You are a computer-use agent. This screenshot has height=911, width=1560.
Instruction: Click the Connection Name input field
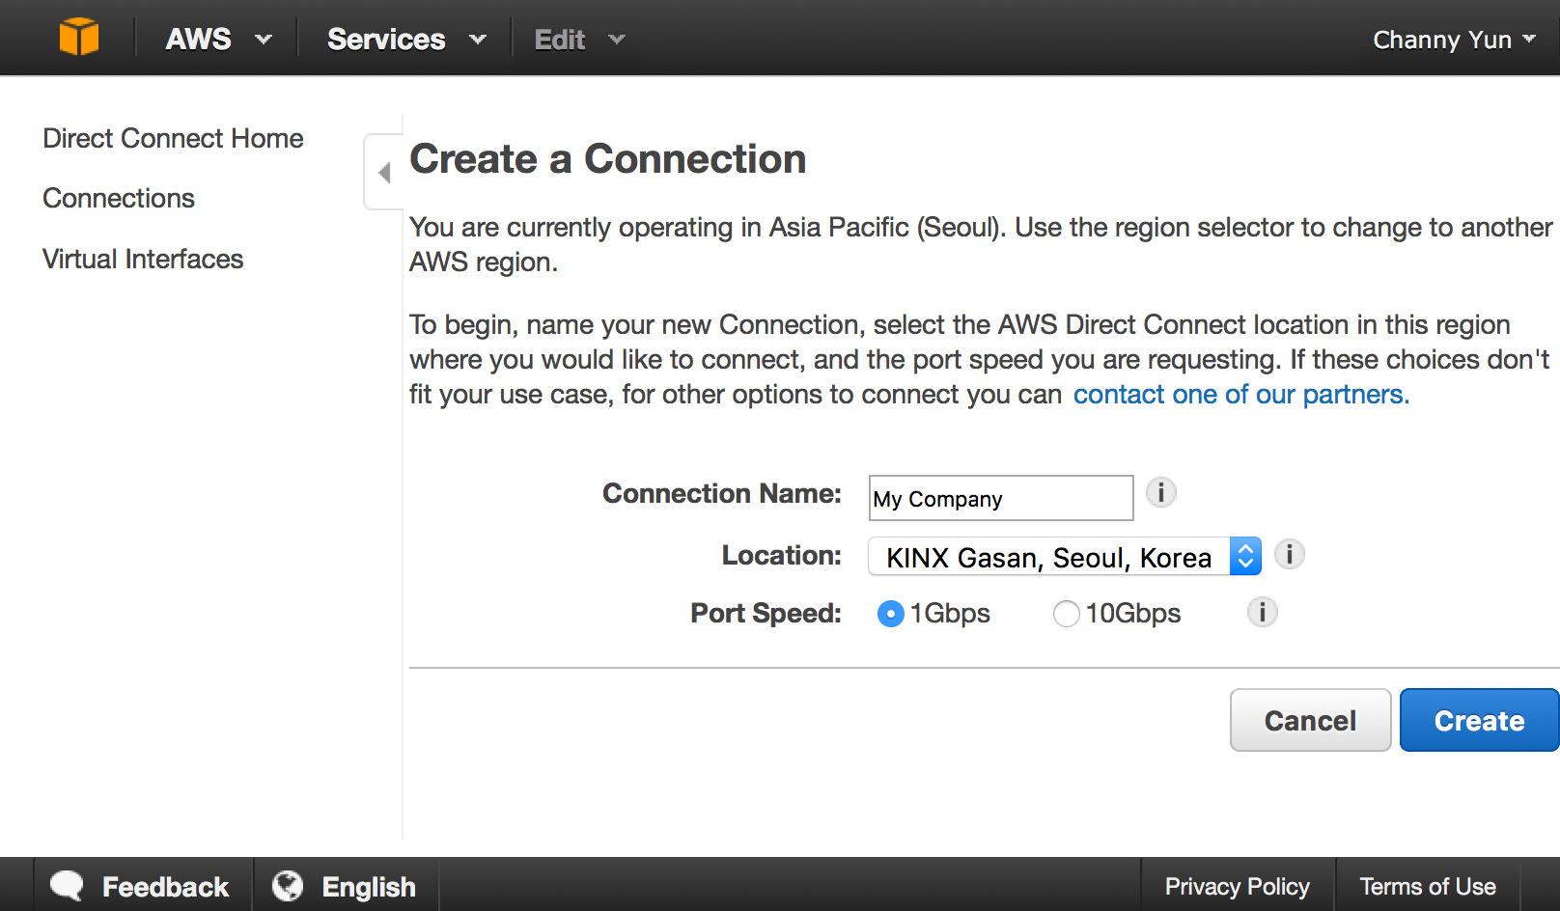tap(1001, 498)
